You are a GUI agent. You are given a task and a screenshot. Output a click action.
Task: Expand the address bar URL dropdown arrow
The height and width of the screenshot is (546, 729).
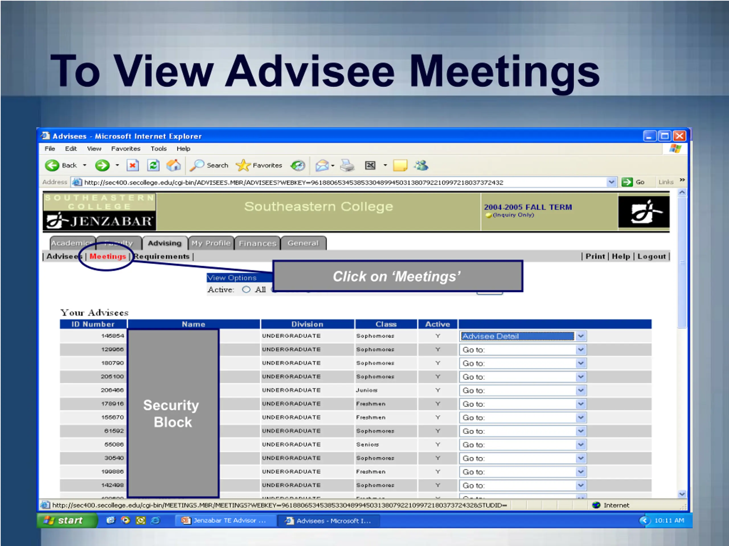[x=611, y=182]
